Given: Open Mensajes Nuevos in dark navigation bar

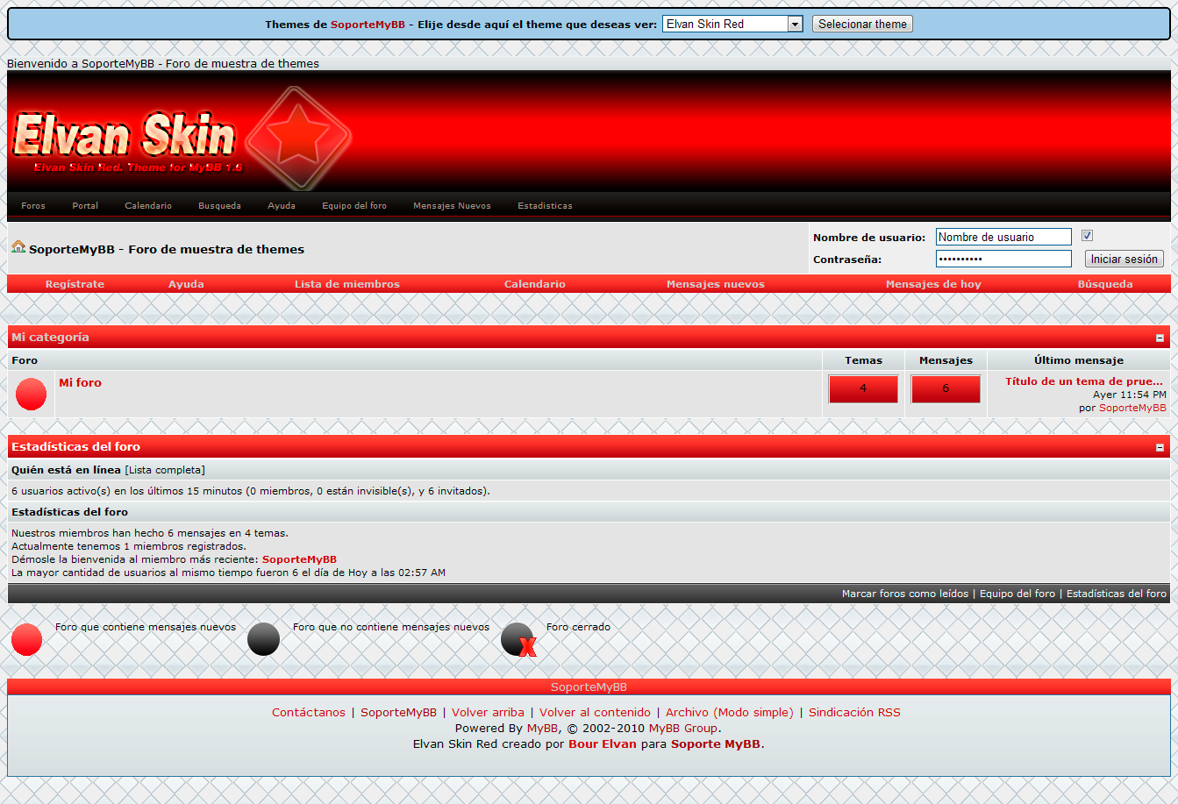Looking at the screenshot, I should (452, 206).
